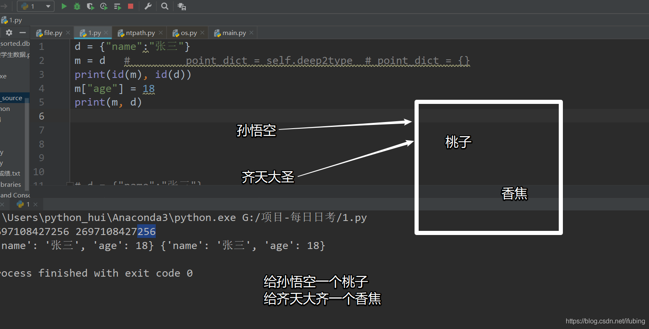This screenshot has width=649, height=329.
Task: Click 'finished with exit code 0' console text
Action: (x=115, y=273)
